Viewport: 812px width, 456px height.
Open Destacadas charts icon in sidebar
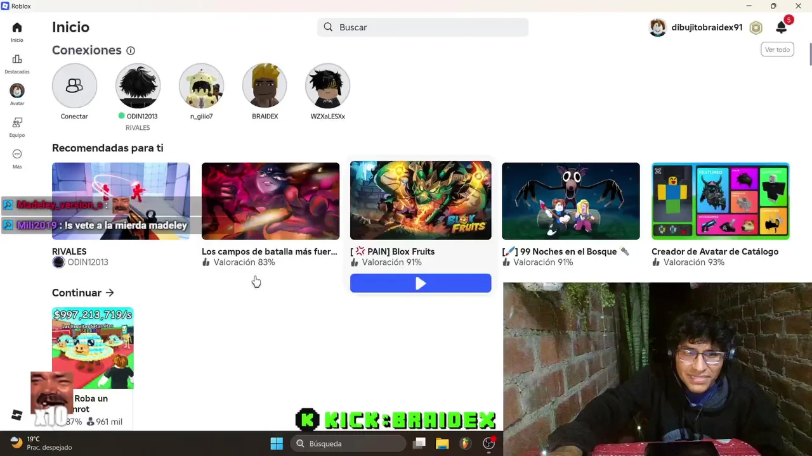coord(17,59)
